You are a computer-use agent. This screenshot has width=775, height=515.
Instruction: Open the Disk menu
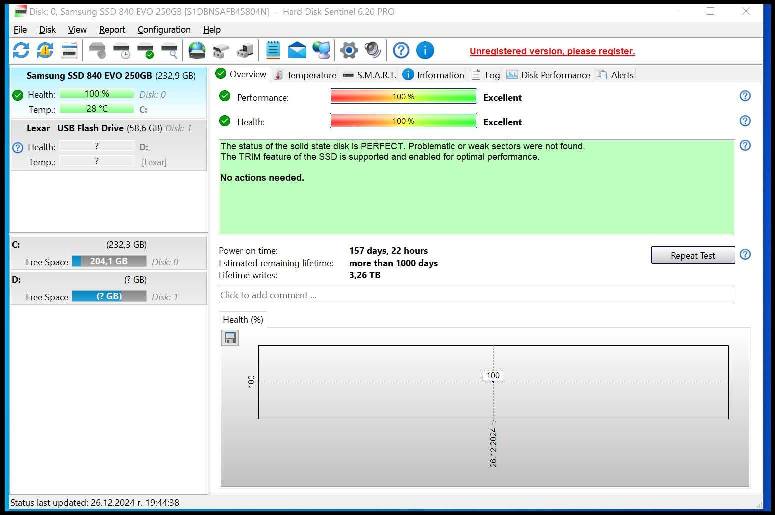[x=47, y=30]
